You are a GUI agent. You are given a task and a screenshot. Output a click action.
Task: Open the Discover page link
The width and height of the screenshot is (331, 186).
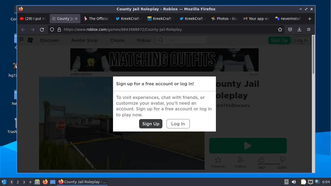[49, 40]
